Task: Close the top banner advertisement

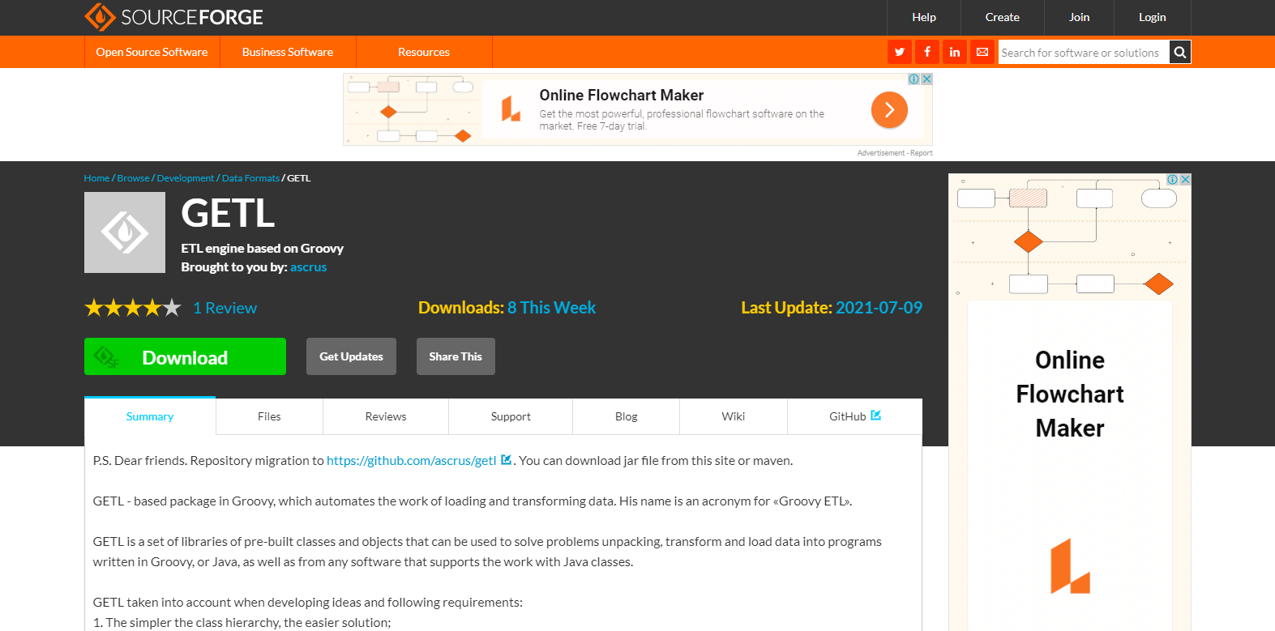Action: point(926,79)
